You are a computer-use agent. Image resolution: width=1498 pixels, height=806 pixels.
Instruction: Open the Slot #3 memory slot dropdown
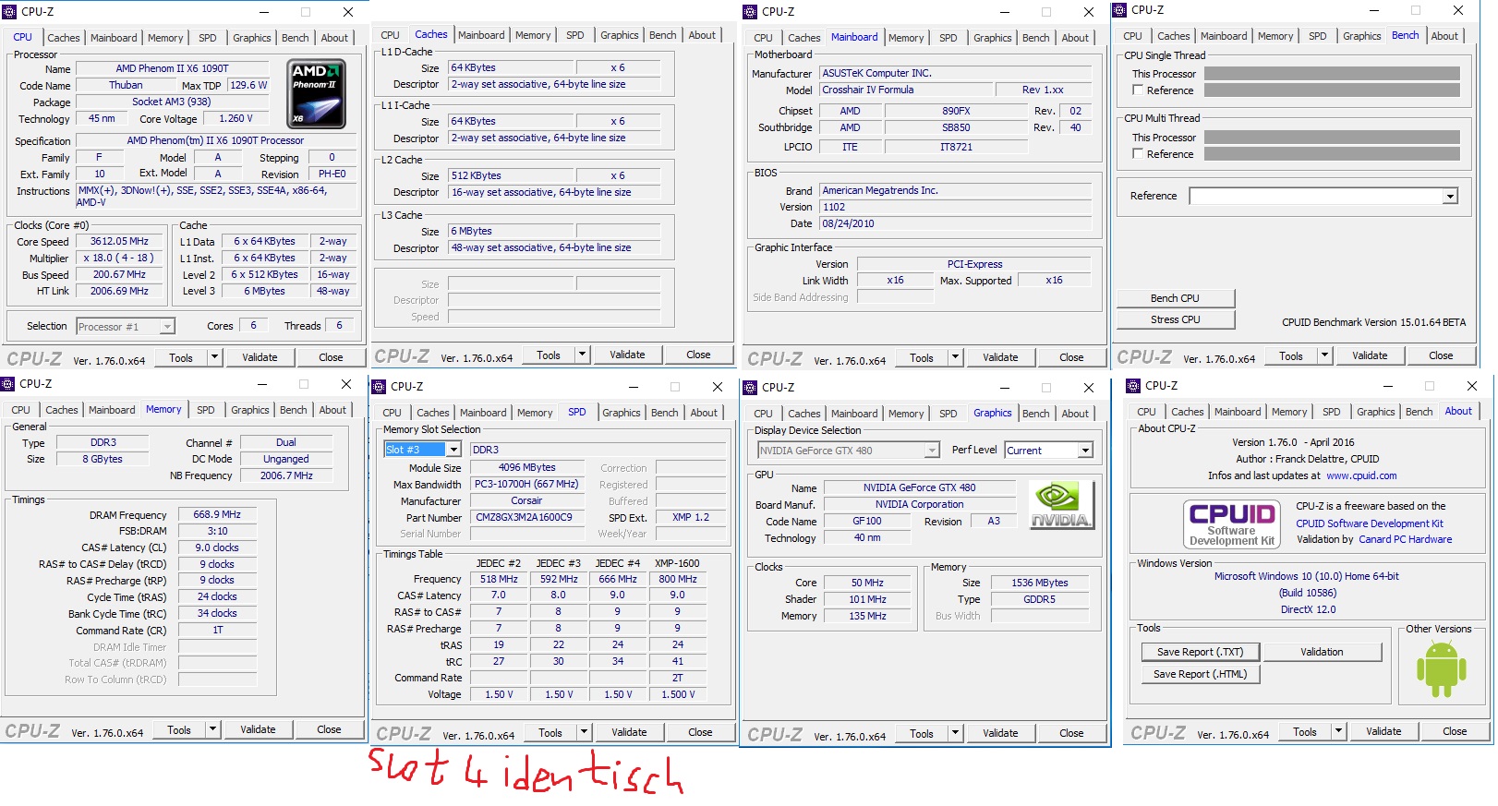coord(453,450)
